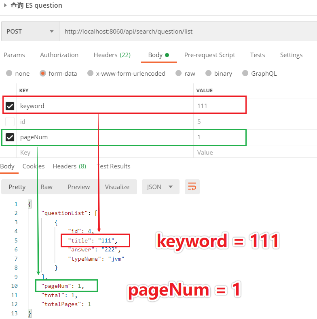
Task: Uncheck the pageNum parameter checkbox
Action: tap(10, 137)
